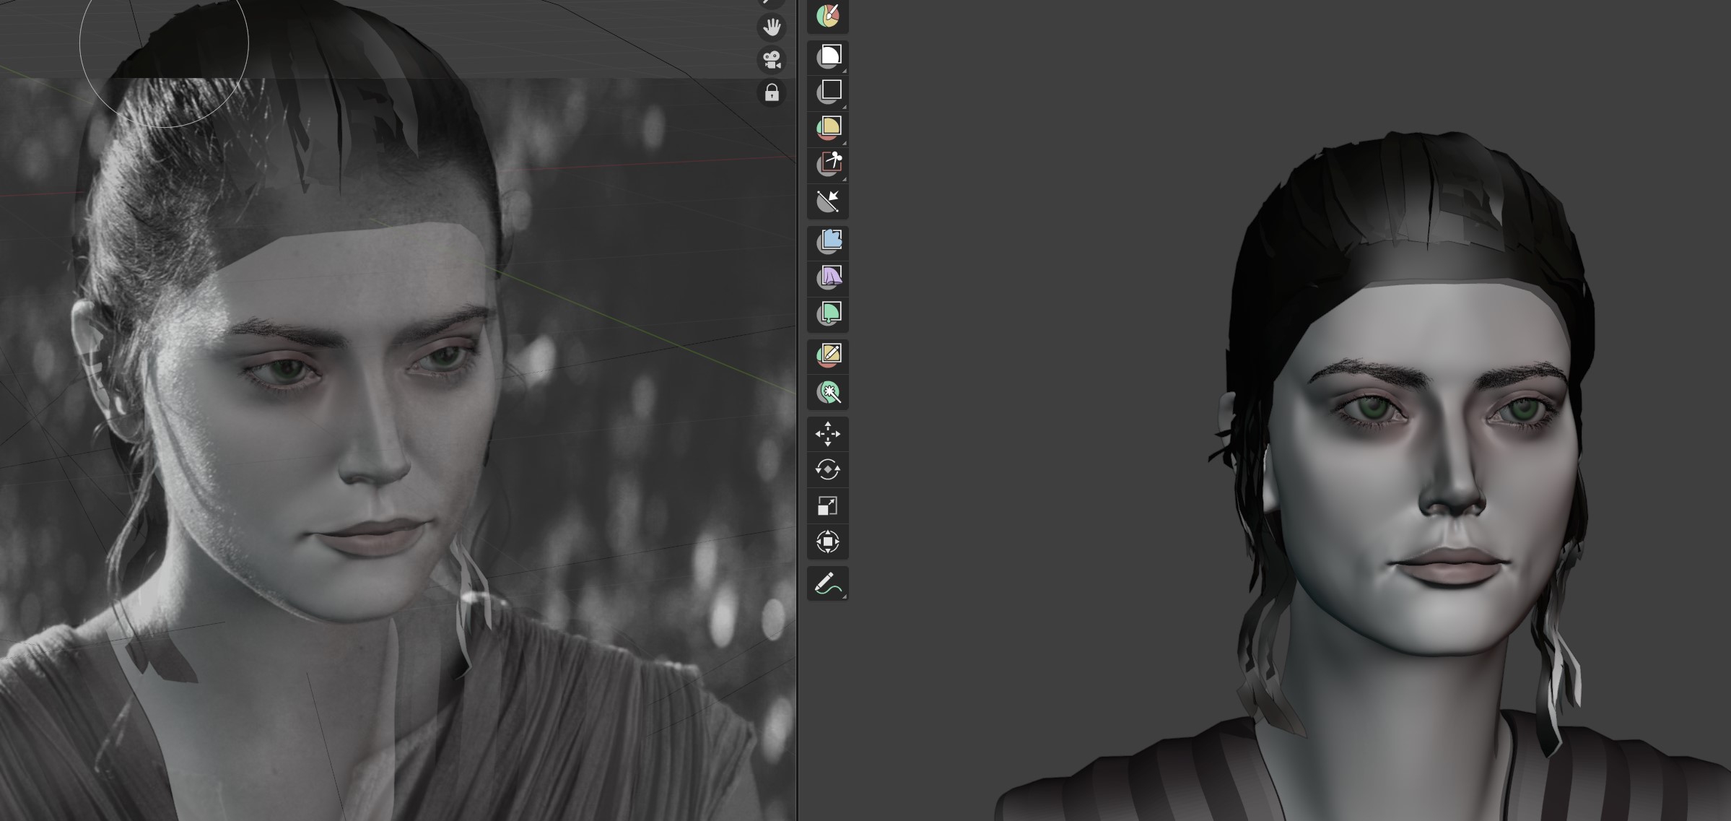The height and width of the screenshot is (821, 1731).
Task: Activate the Edit Face Set tool
Action: 828,355
